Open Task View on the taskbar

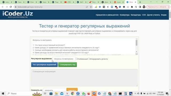[x=45, y=94]
